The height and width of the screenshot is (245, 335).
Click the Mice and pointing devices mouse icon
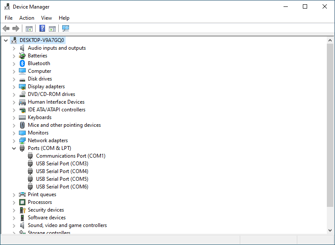22,125
